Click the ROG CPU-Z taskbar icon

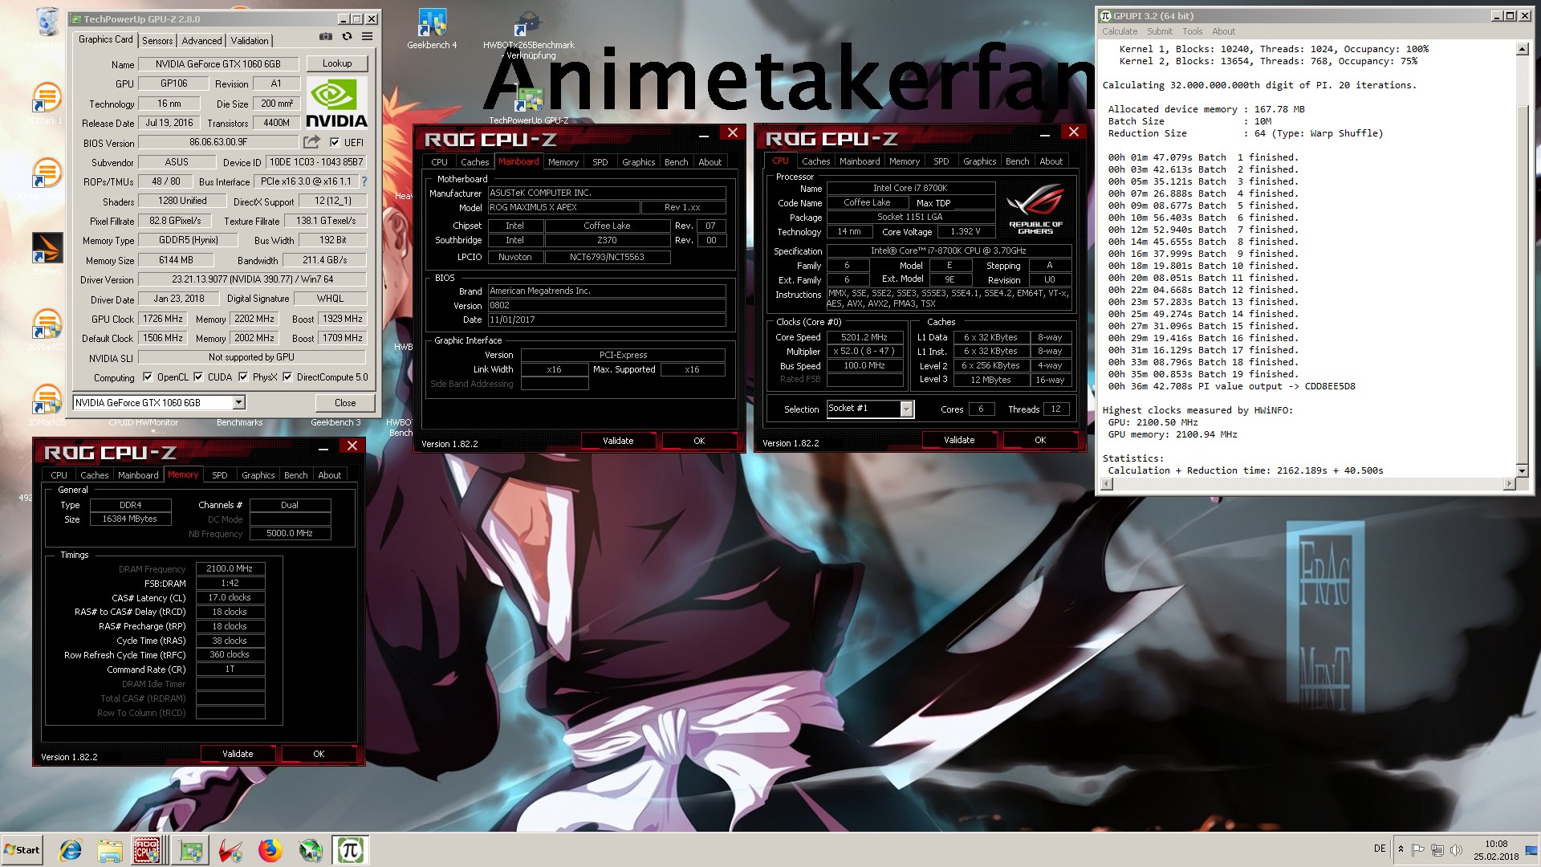click(147, 850)
